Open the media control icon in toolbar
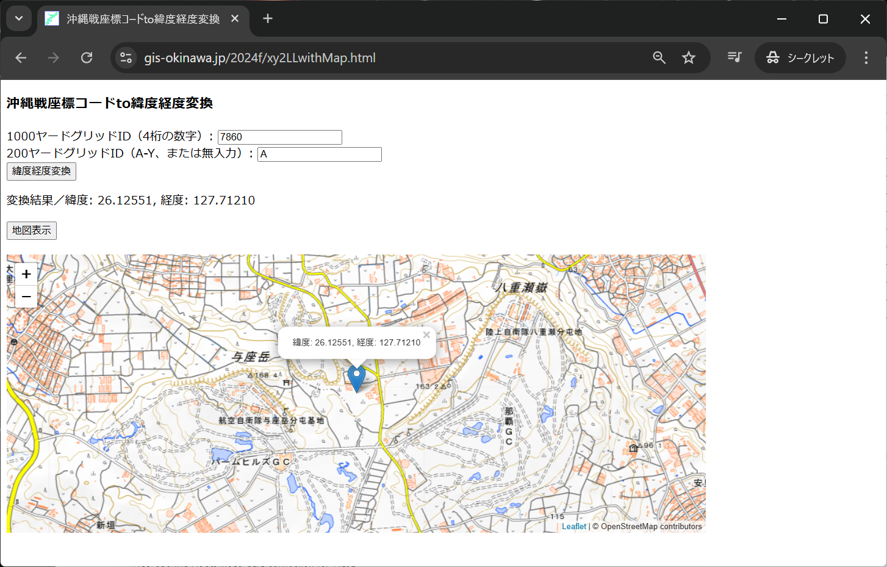Screen dimensions: 887x567 tap(734, 57)
